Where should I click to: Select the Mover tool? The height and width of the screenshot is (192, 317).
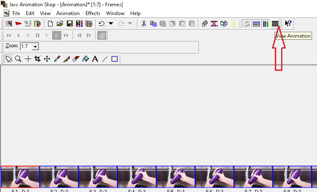click(x=47, y=59)
